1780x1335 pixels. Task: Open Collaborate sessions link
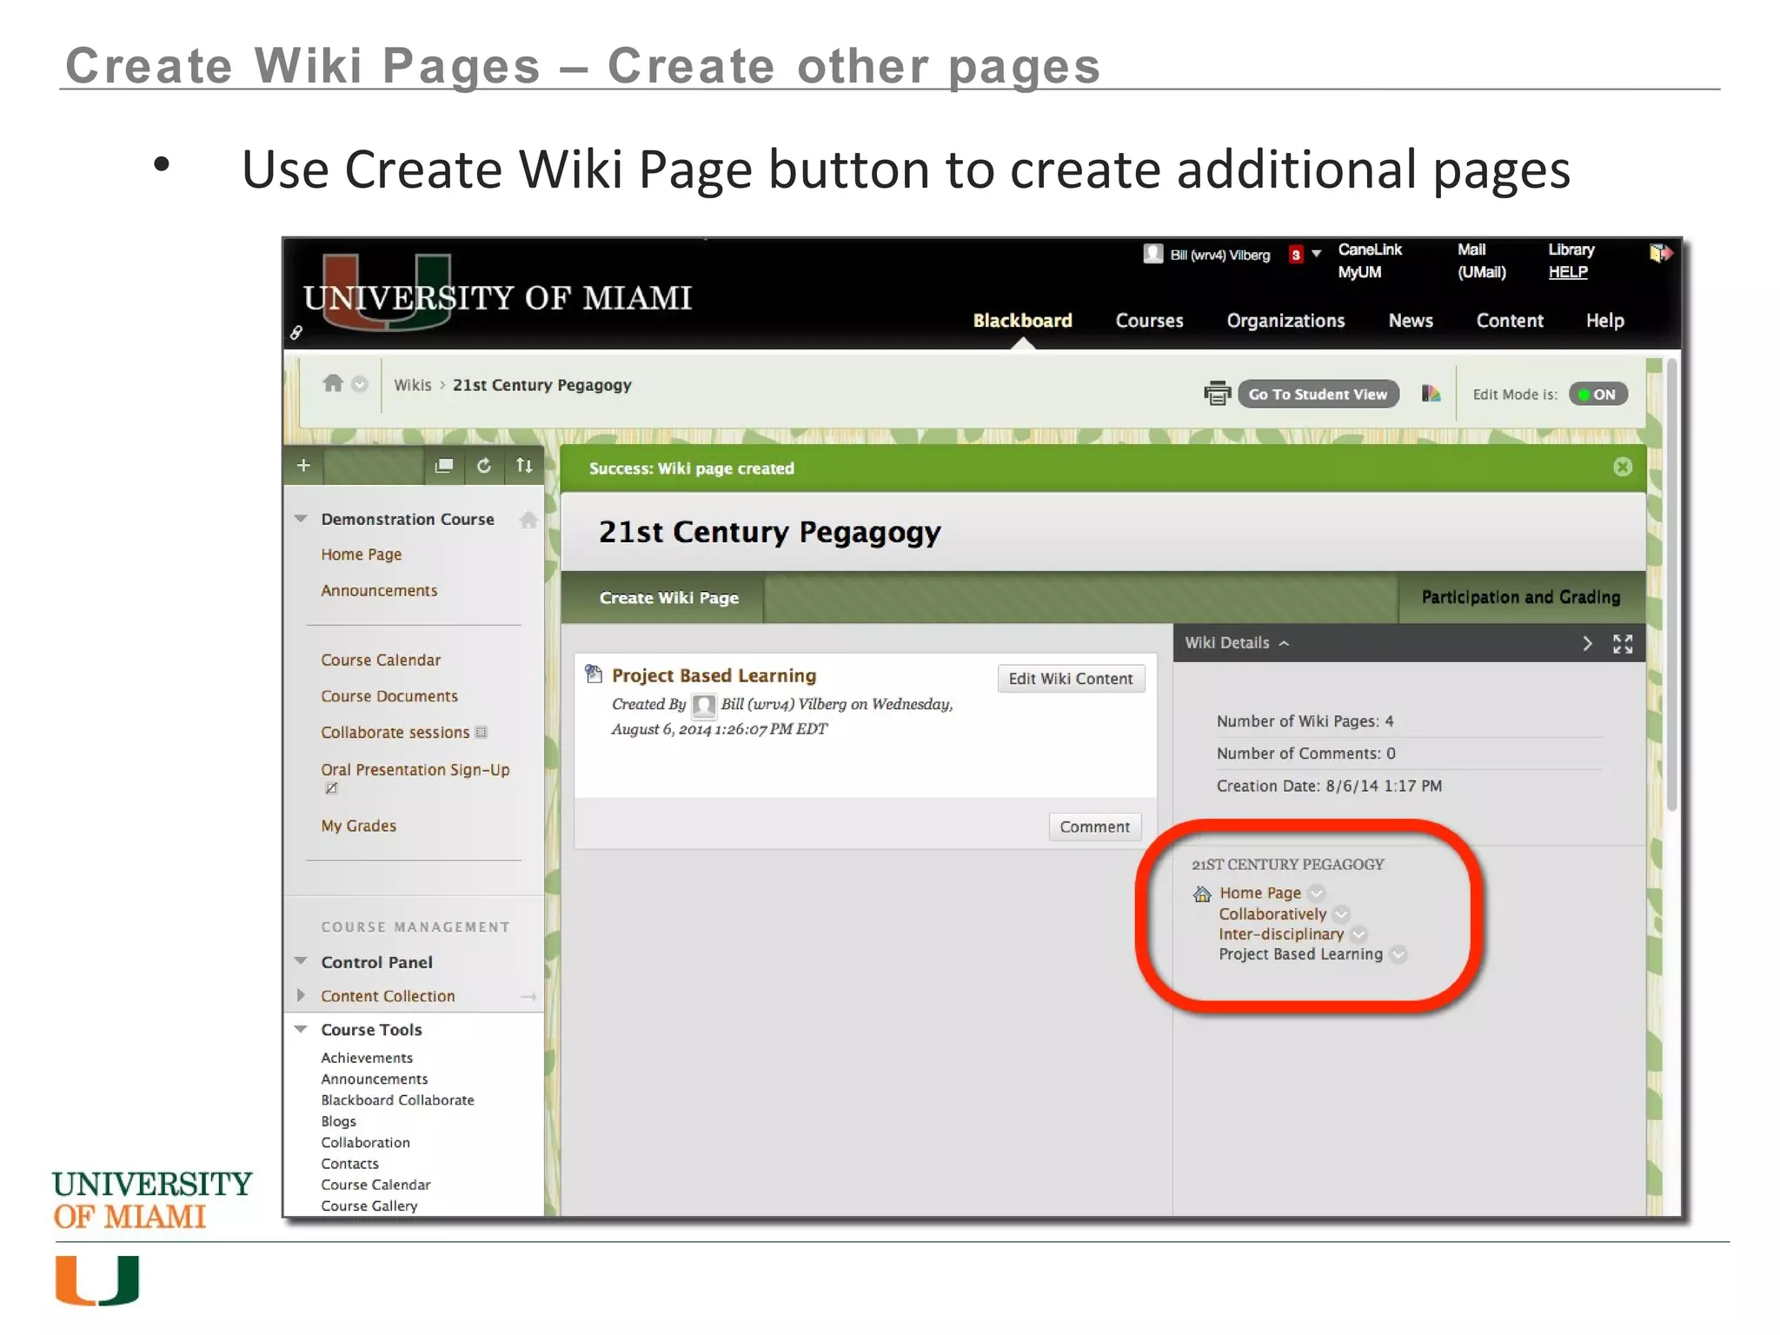(395, 733)
